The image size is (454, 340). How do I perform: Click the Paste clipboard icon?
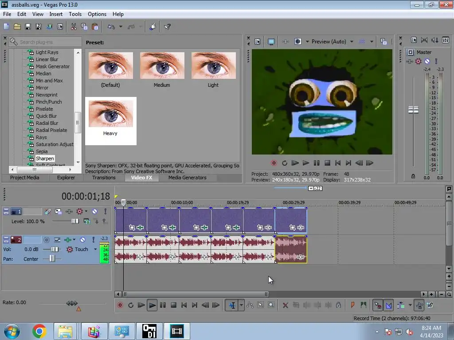coord(95,27)
